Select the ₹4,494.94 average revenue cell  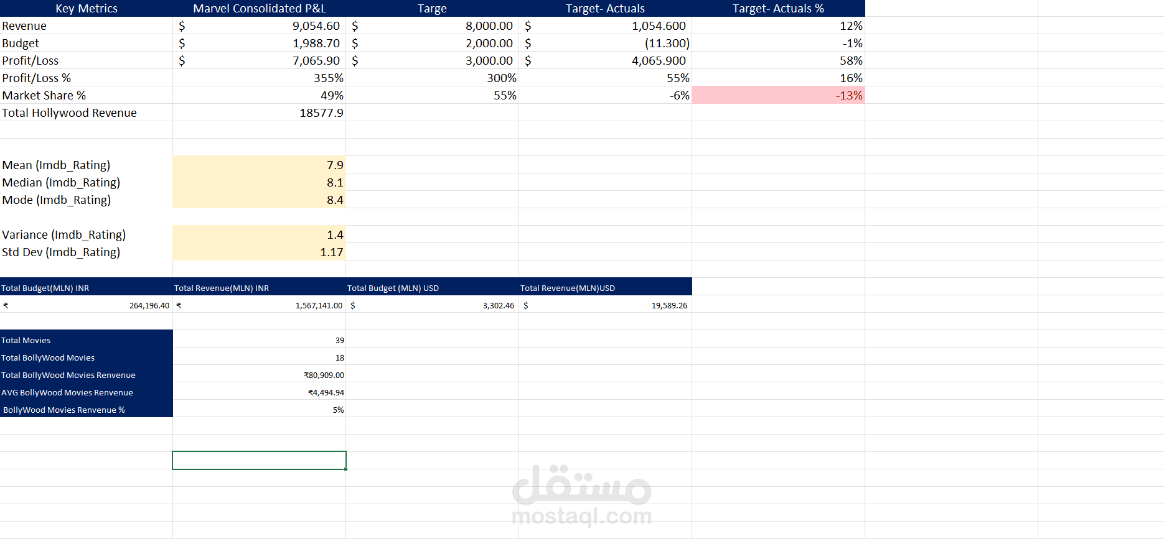tap(260, 391)
